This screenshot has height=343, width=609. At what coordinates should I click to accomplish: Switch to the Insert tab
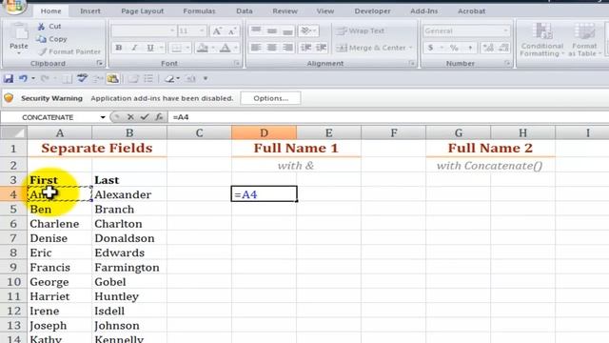(x=90, y=11)
